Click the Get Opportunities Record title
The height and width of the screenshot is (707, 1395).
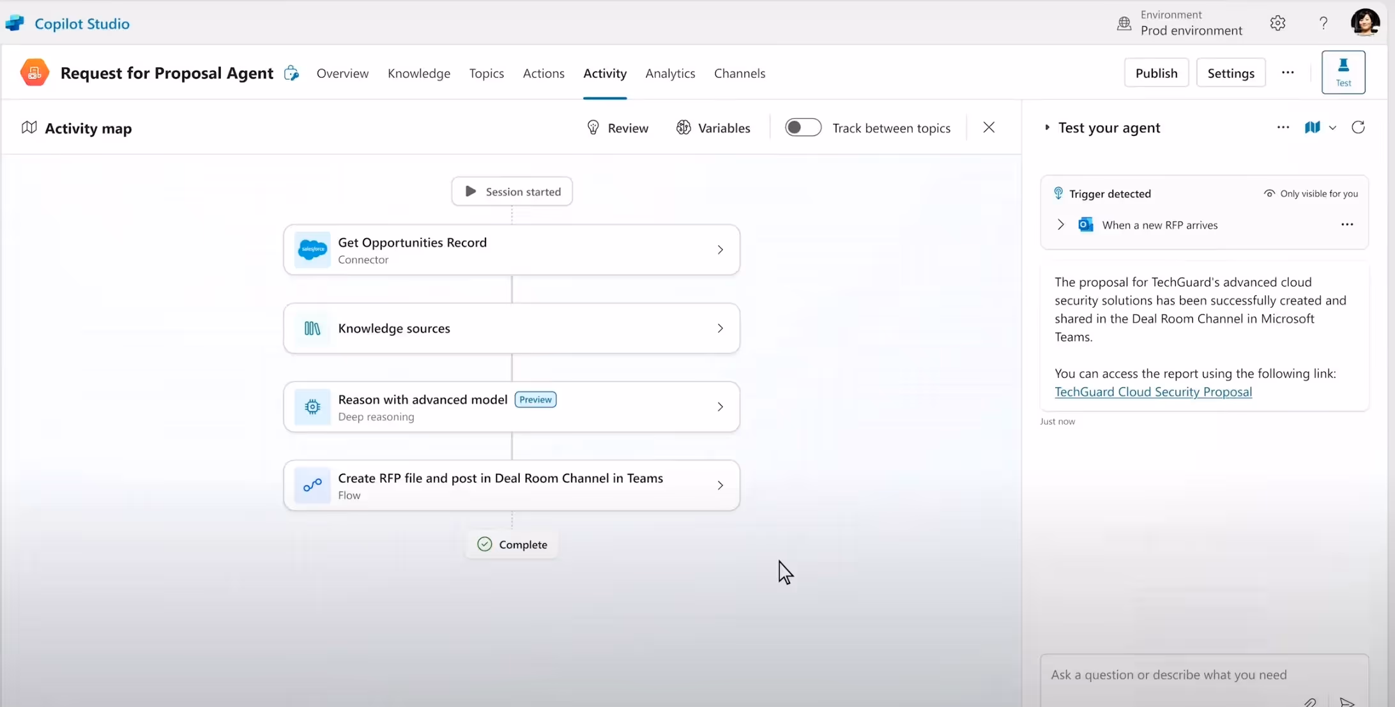coord(412,242)
